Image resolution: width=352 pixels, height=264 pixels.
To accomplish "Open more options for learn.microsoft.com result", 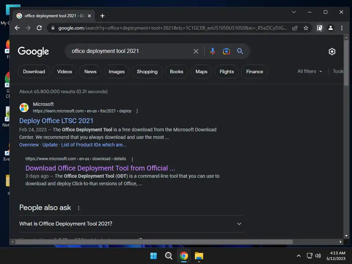I will click(x=137, y=111).
